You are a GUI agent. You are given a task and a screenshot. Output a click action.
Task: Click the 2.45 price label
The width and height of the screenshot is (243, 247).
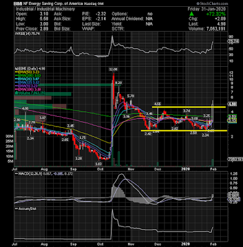pyautogui.click(x=70, y=125)
